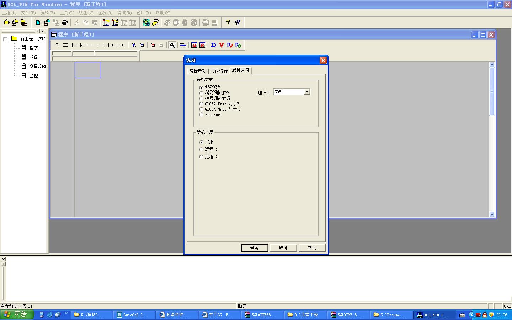Viewport: 512px width, 320px height.
Task: Click the Print icon in toolbar
Action: tap(65, 22)
